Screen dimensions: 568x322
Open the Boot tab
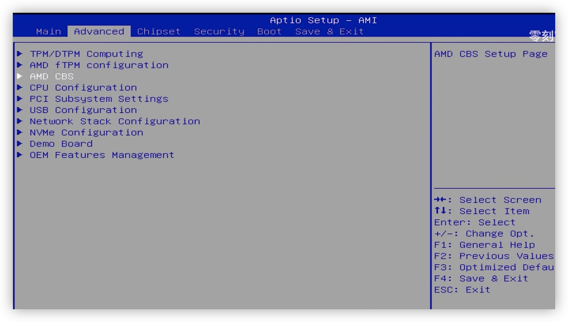click(269, 32)
